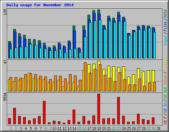
Task: Click day label 23 on the x-axis
Action: click(119, 128)
